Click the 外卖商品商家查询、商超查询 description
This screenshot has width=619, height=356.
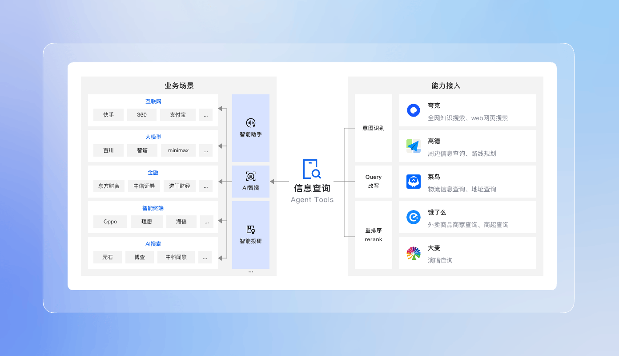point(468,225)
